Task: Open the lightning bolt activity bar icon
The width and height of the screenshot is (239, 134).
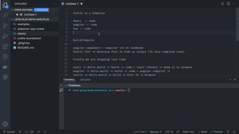Action: [x=5, y=77]
